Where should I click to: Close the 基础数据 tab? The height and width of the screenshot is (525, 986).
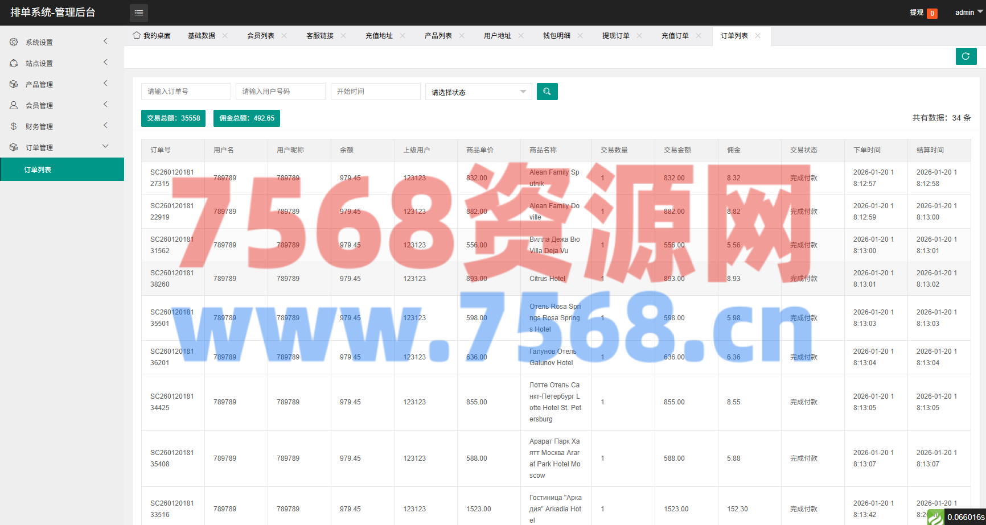click(225, 35)
